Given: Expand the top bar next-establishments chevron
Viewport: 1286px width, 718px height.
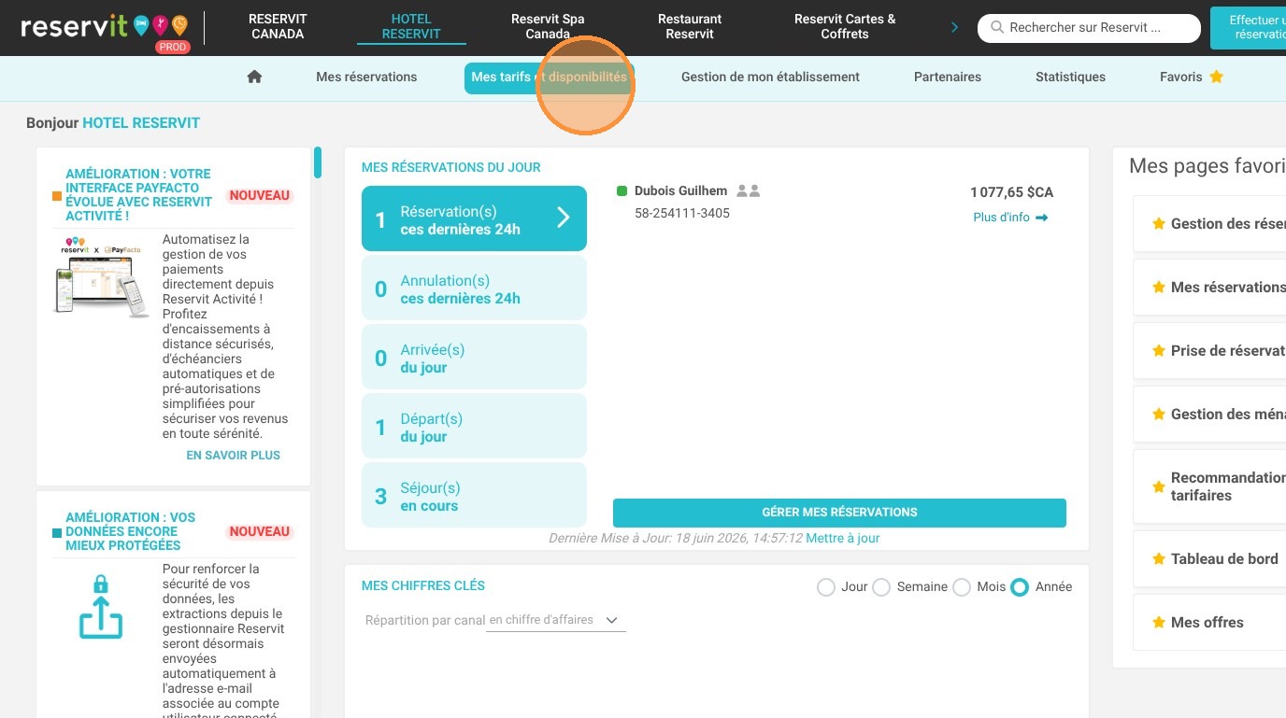Looking at the screenshot, I should click(x=954, y=27).
